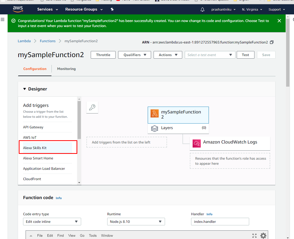
Task: Go to the Lambda breadcrumb link
Action: pos(24,41)
